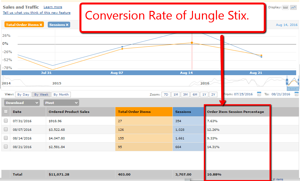
Task: Switch view to By Week
Action: coord(41,95)
